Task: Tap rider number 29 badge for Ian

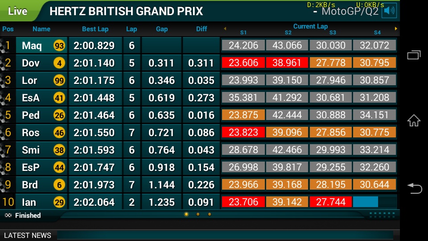Action: coord(59,202)
